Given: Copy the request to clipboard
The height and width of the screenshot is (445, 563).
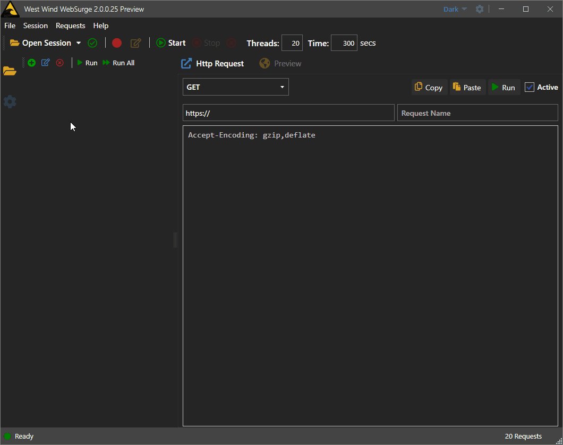Looking at the screenshot, I should 429,87.
